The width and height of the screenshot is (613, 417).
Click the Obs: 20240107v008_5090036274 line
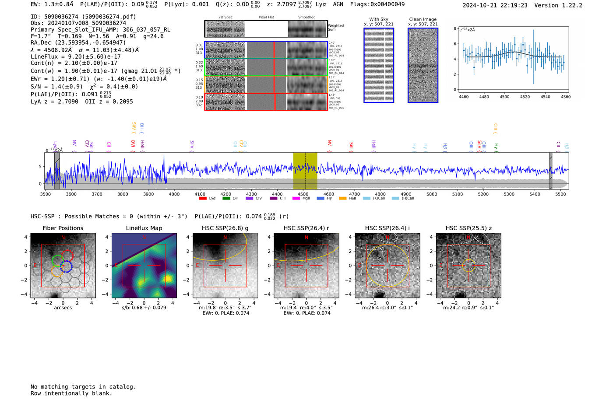coord(78,23)
